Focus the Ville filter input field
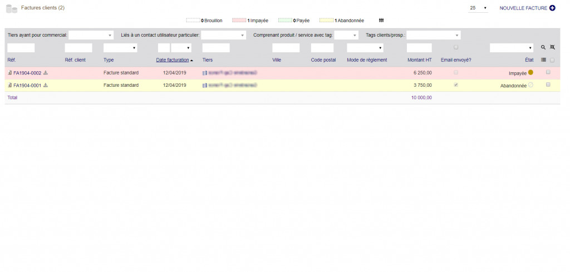Screen dimensions: 570x272 coord(286,48)
